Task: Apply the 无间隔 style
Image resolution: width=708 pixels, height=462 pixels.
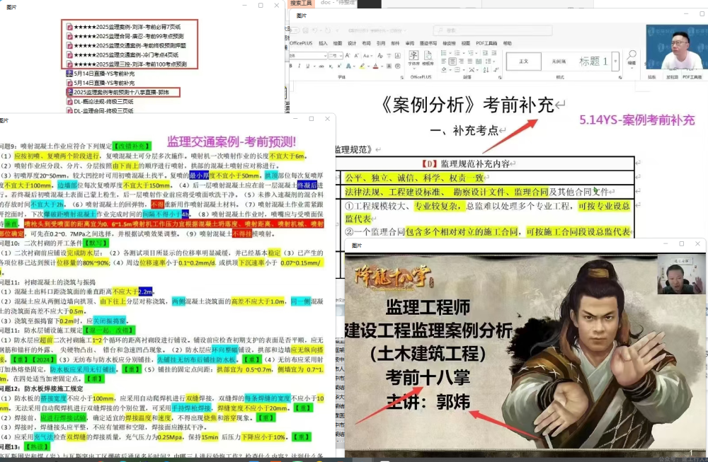Action: click(x=559, y=61)
